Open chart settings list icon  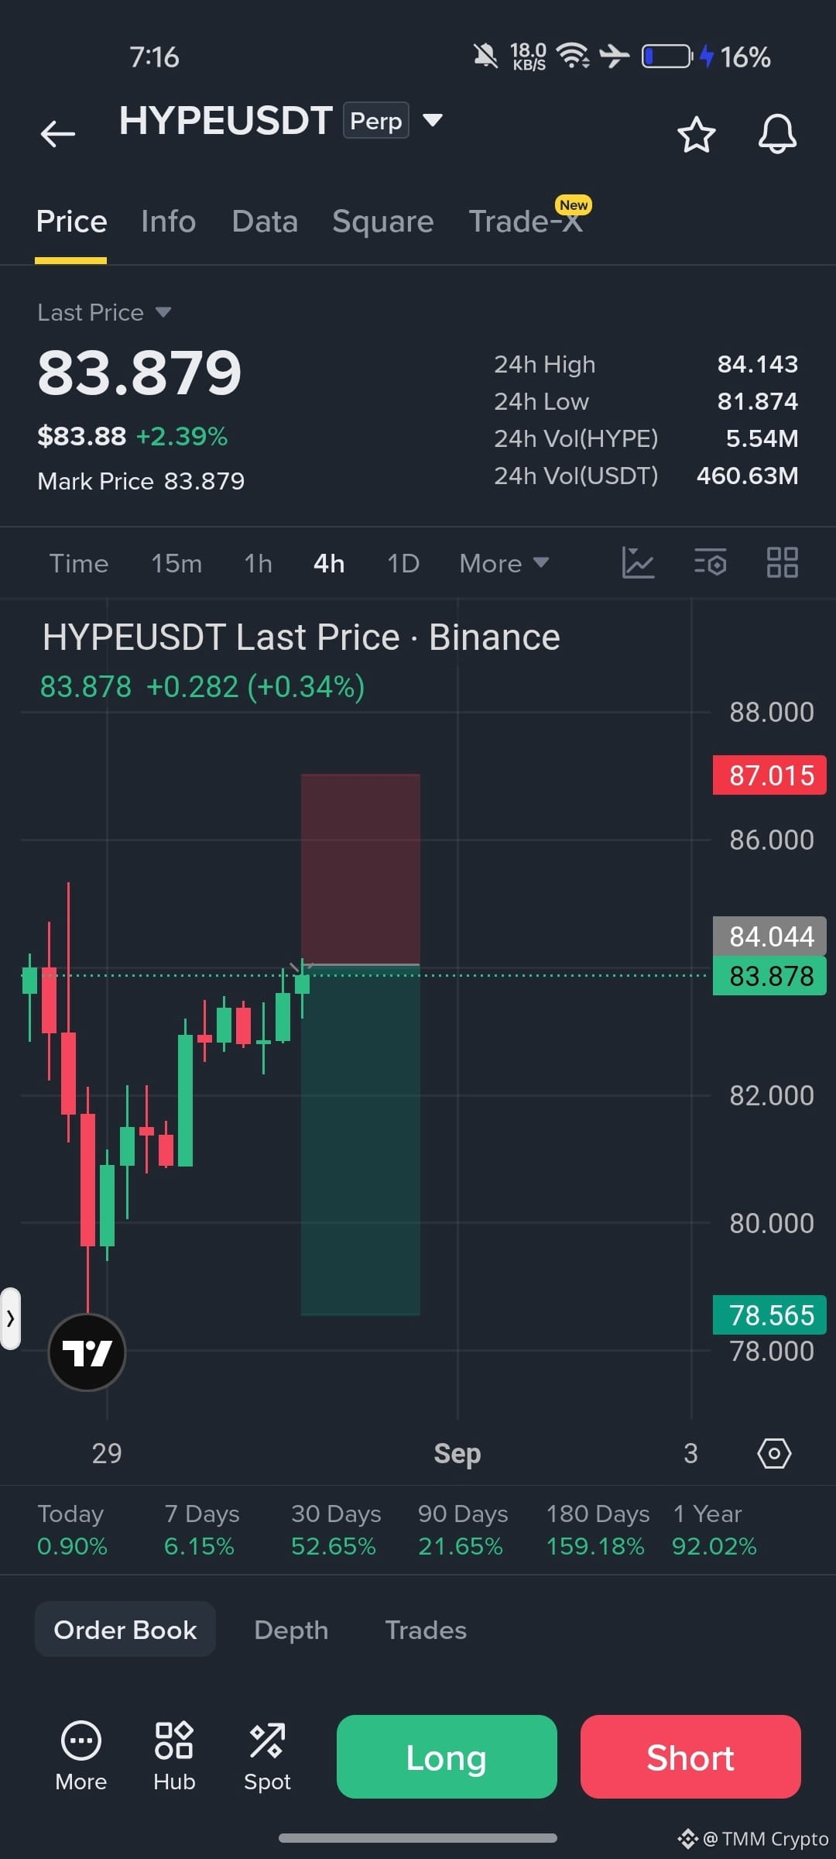tap(710, 562)
